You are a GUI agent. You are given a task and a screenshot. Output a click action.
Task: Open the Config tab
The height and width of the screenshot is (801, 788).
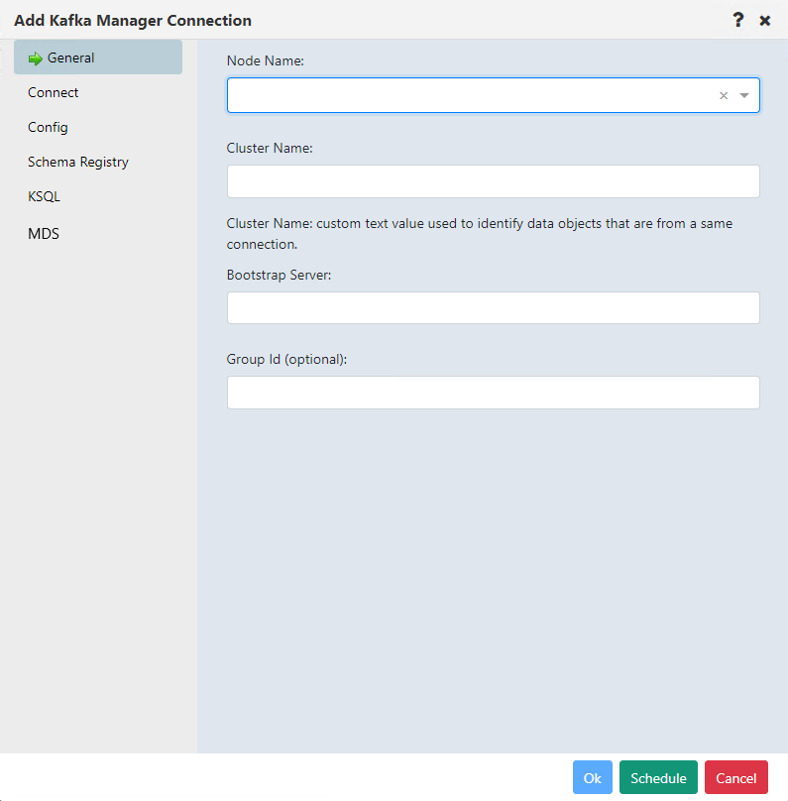point(48,127)
